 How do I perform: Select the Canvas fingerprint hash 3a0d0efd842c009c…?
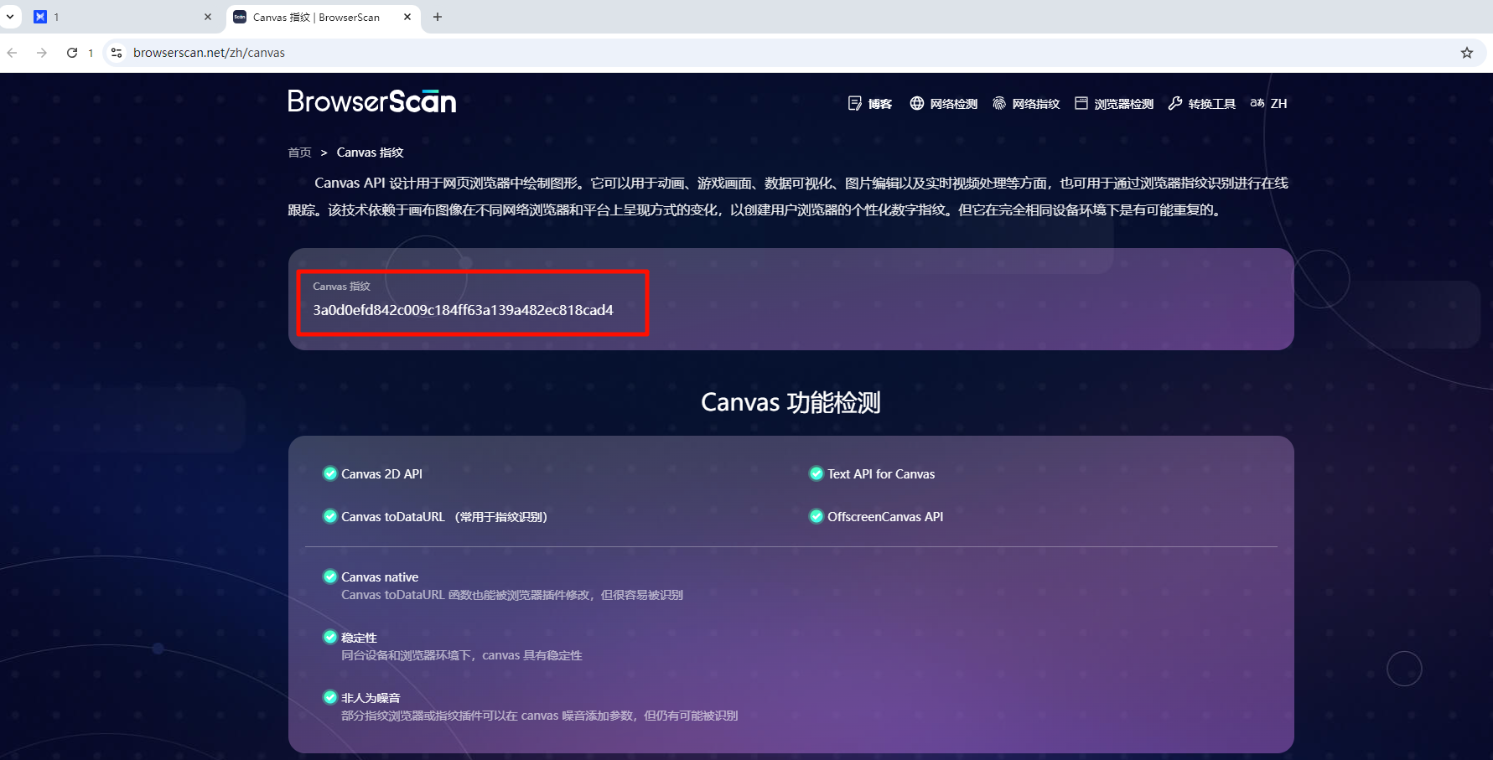tap(463, 310)
